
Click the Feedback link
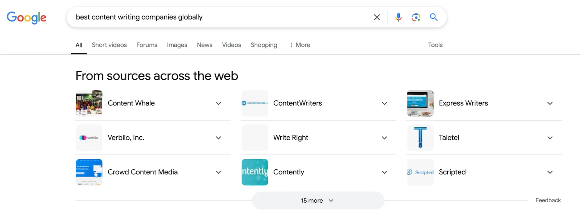pyautogui.click(x=548, y=200)
